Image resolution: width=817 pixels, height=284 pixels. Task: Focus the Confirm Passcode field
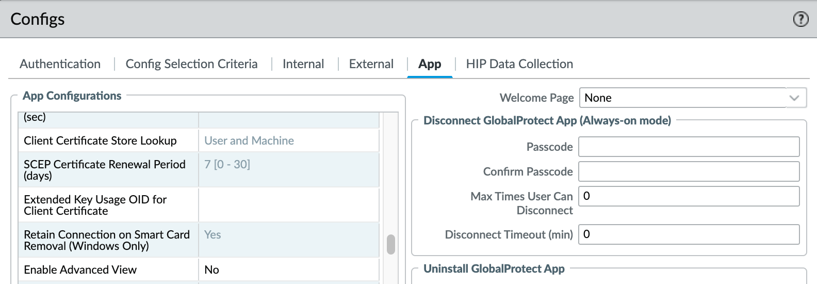[689, 171]
